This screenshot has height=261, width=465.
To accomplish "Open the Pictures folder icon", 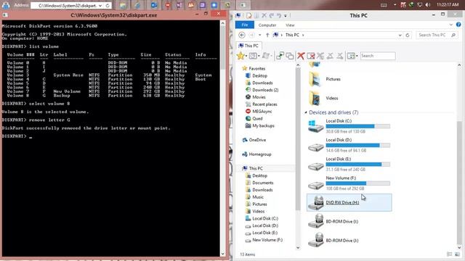I will click(x=315, y=79).
